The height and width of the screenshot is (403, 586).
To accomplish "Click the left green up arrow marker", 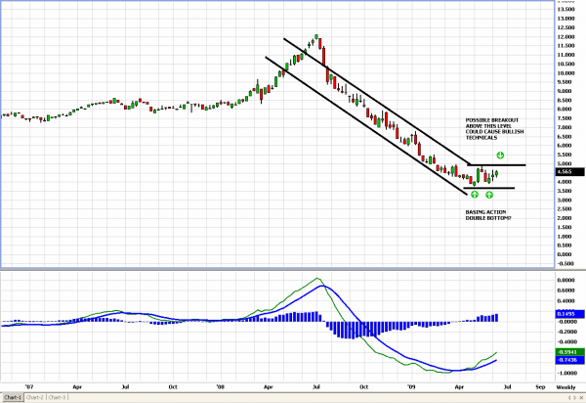I will [475, 196].
